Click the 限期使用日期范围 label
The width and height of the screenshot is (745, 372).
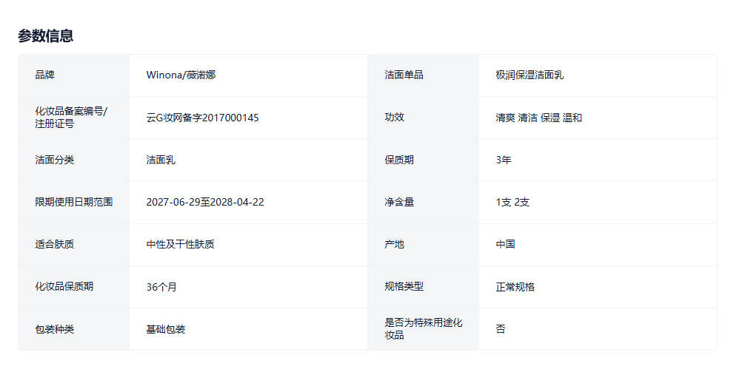click(x=74, y=202)
